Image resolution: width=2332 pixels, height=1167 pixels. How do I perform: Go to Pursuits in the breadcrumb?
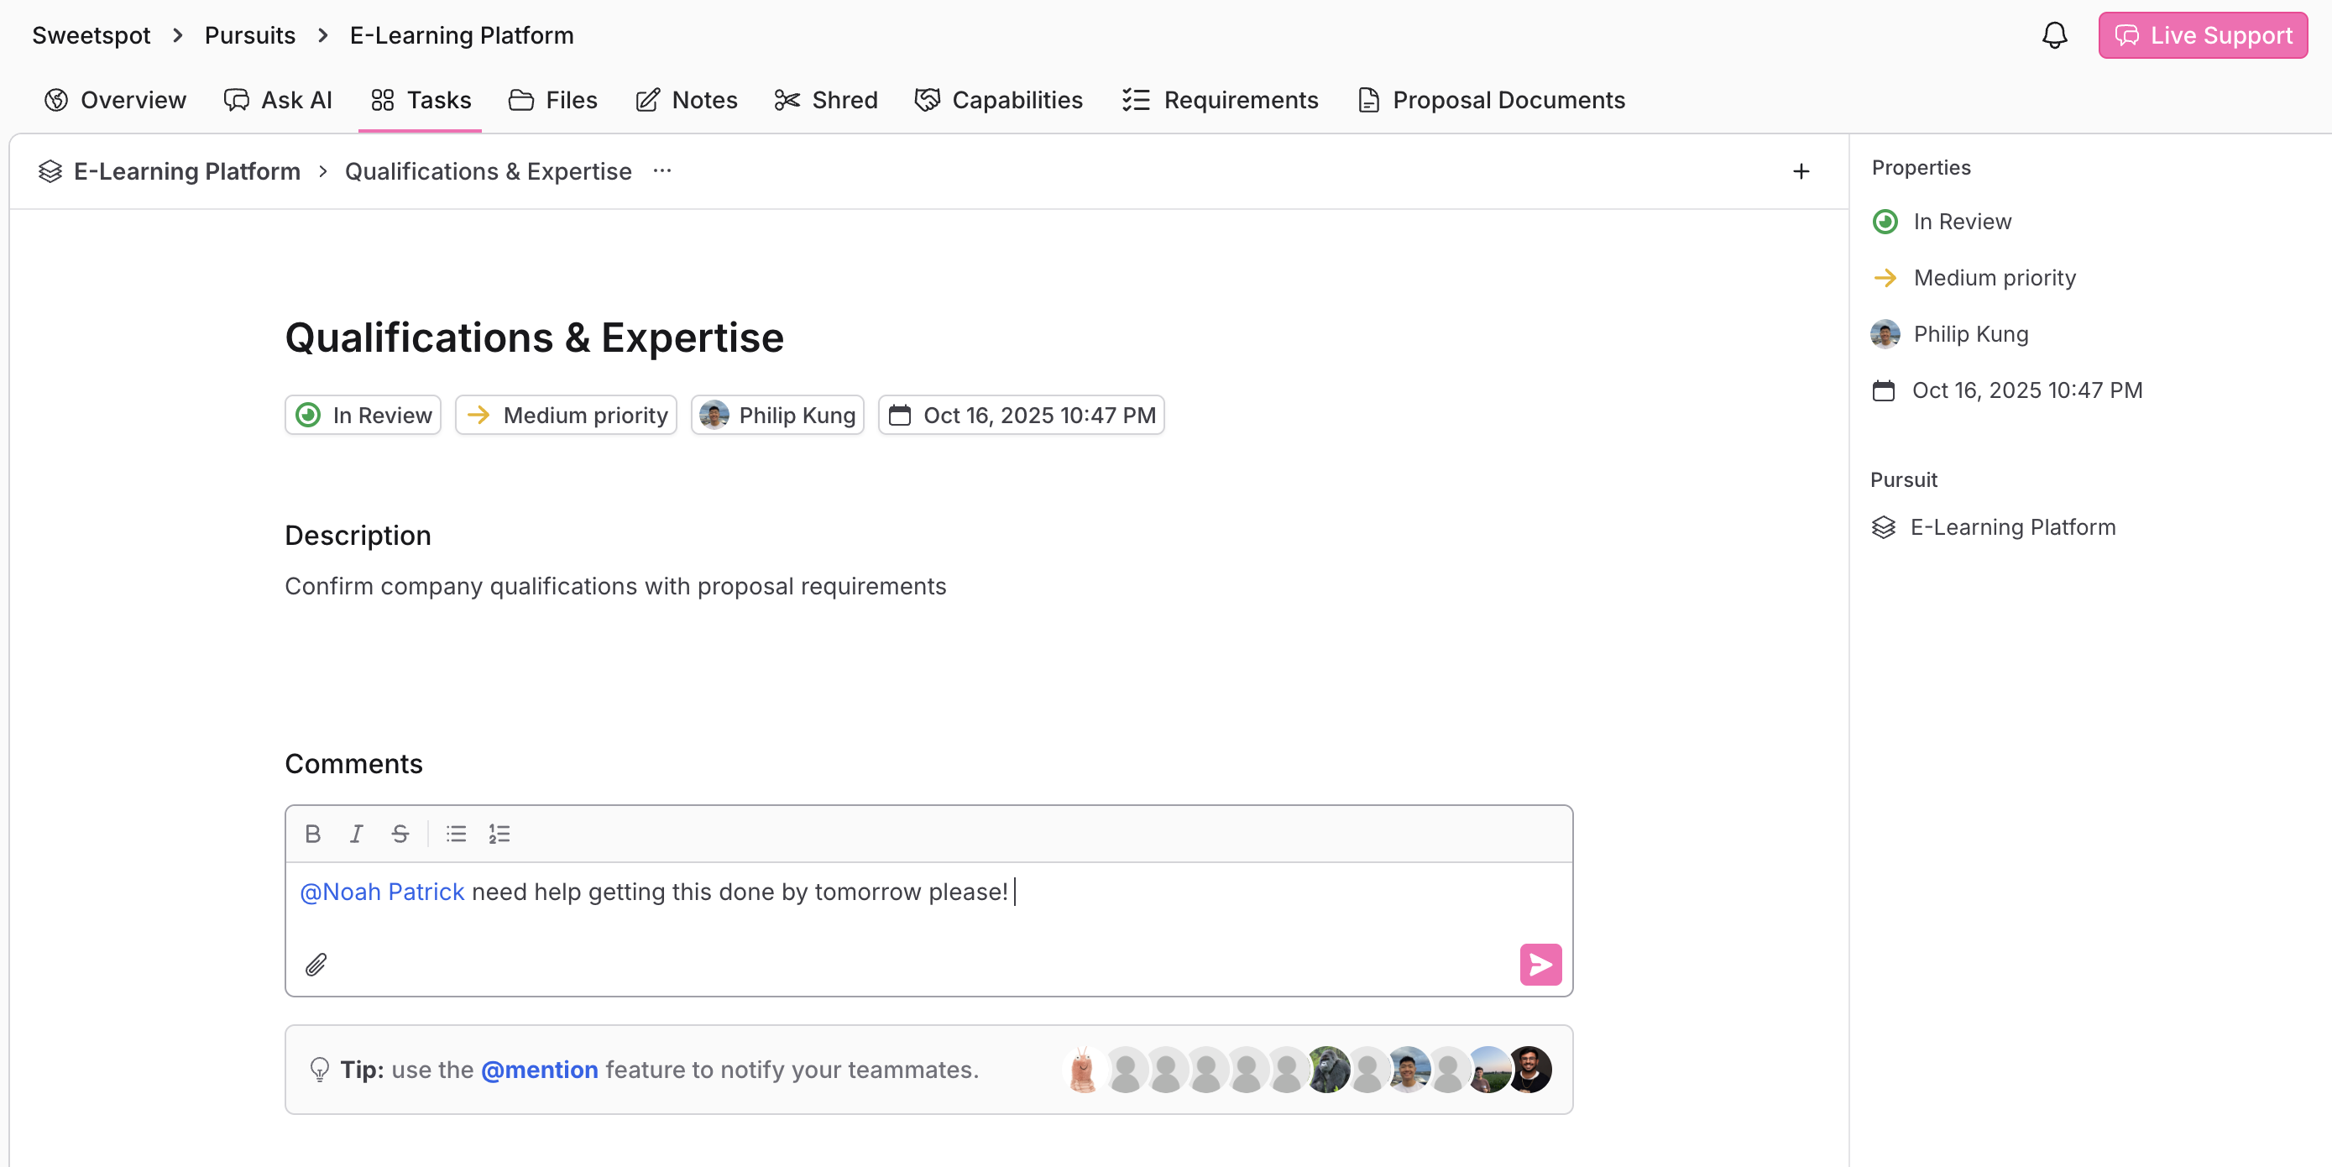pyautogui.click(x=250, y=35)
